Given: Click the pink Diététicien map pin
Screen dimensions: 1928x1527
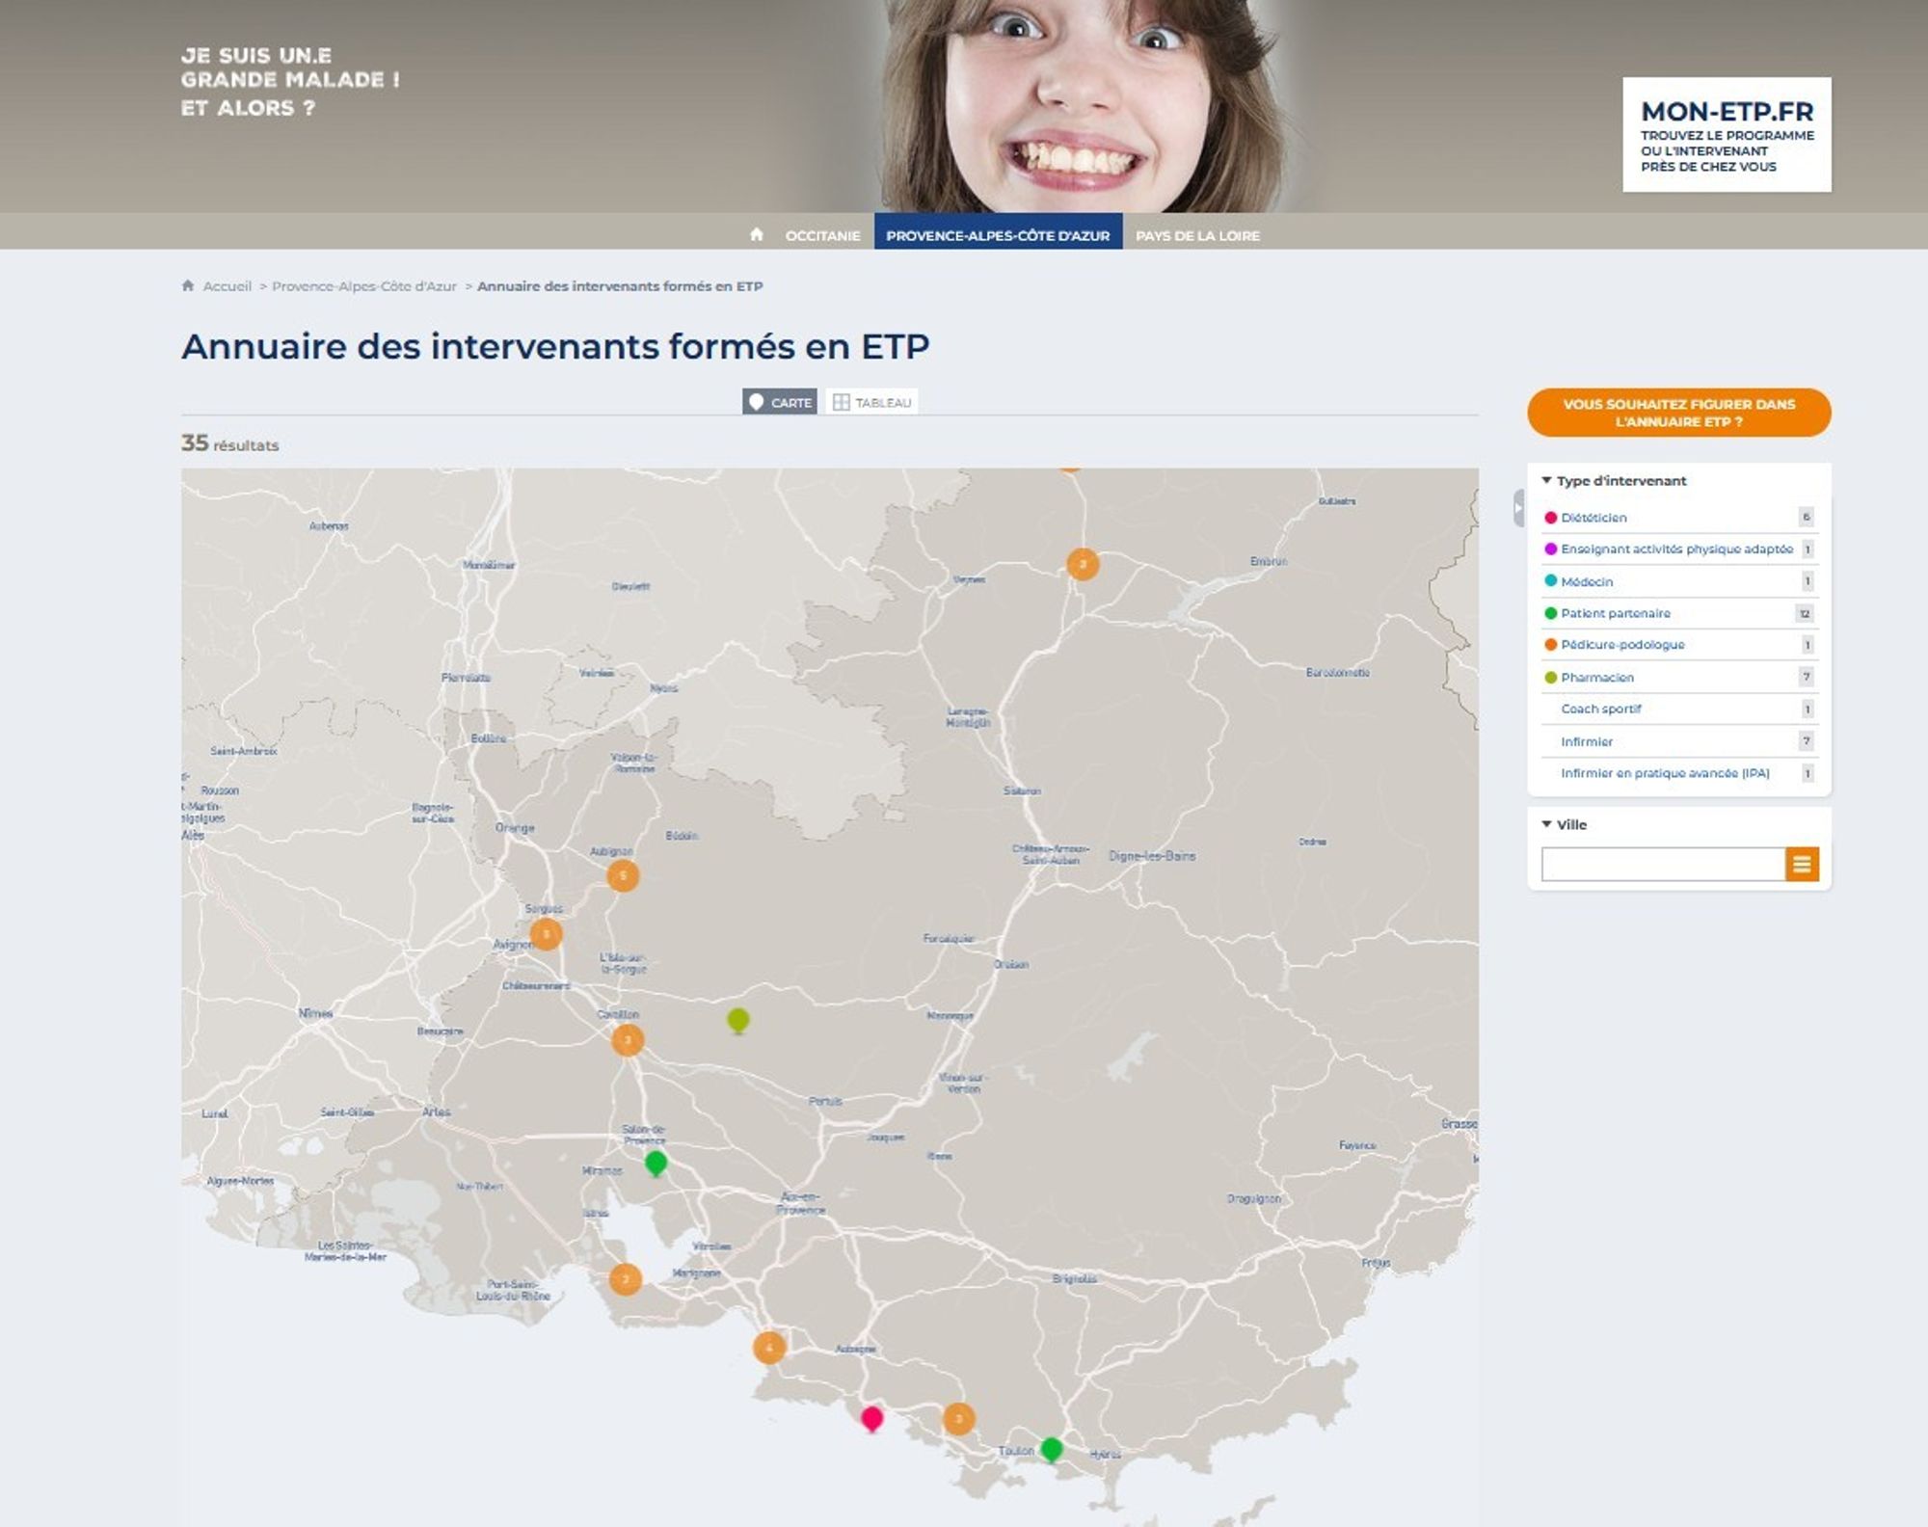Looking at the screenshot, I should pyautogui.click(x=871, y=1419).
